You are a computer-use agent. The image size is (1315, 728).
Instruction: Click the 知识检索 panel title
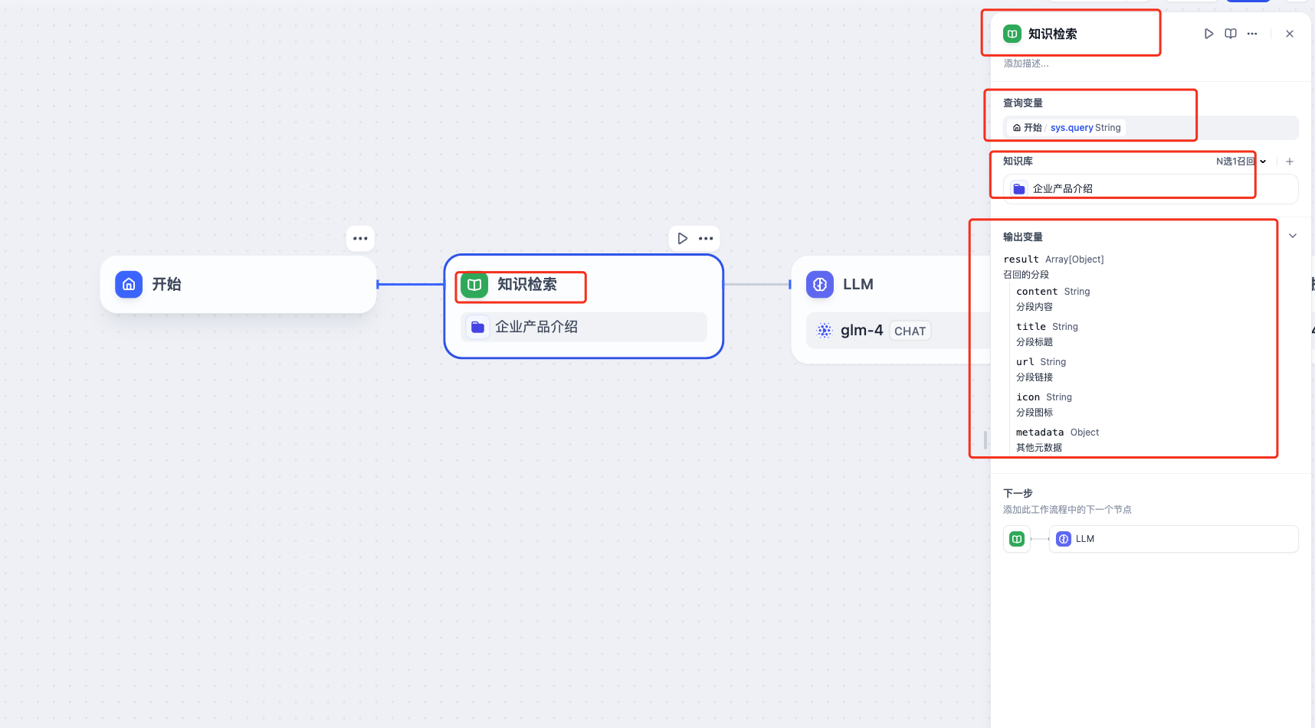[x=1052, y=34]
